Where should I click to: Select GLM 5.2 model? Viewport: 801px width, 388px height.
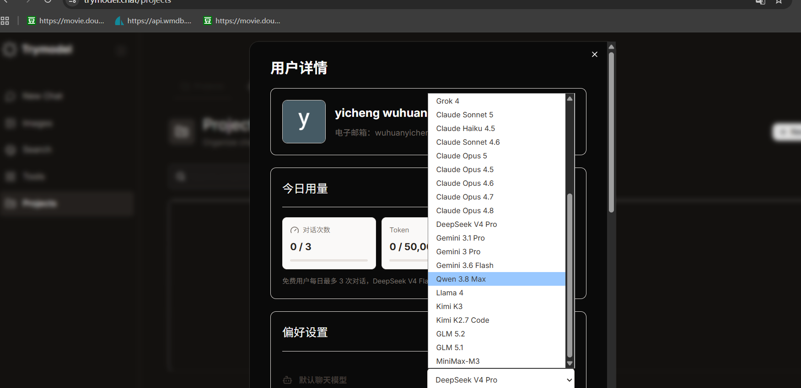[x=497, y=334]
